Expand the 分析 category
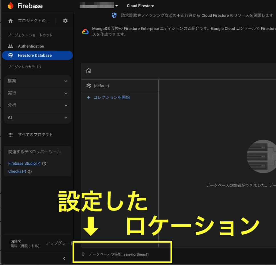The width and height of the screenshot is (276, 265). (x=37, y=105)
